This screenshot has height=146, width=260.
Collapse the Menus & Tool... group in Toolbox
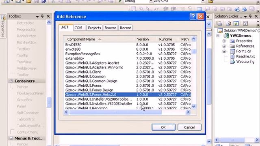11,138
